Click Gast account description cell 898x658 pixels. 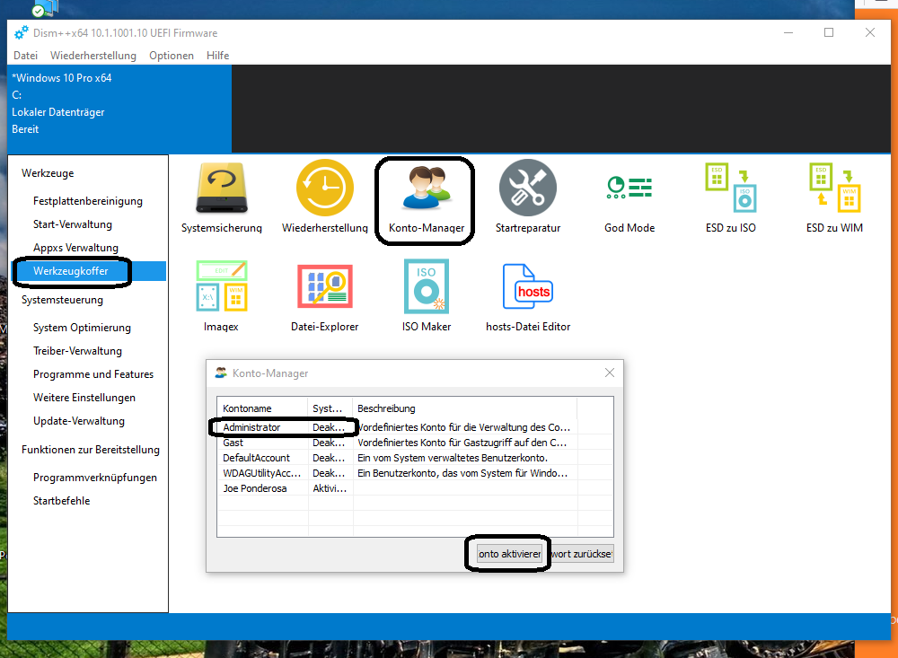[464, 443]
